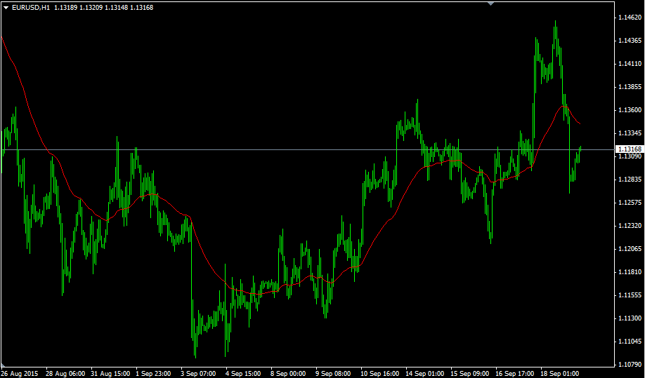Click the 1.13600 price scale label
The image size is (645, 378).
point(630,109)
